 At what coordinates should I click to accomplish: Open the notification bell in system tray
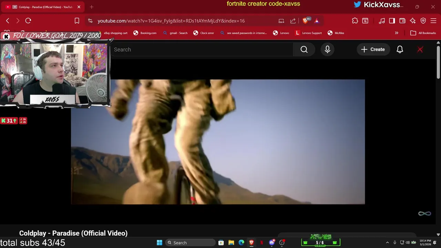tap(435, 243)
